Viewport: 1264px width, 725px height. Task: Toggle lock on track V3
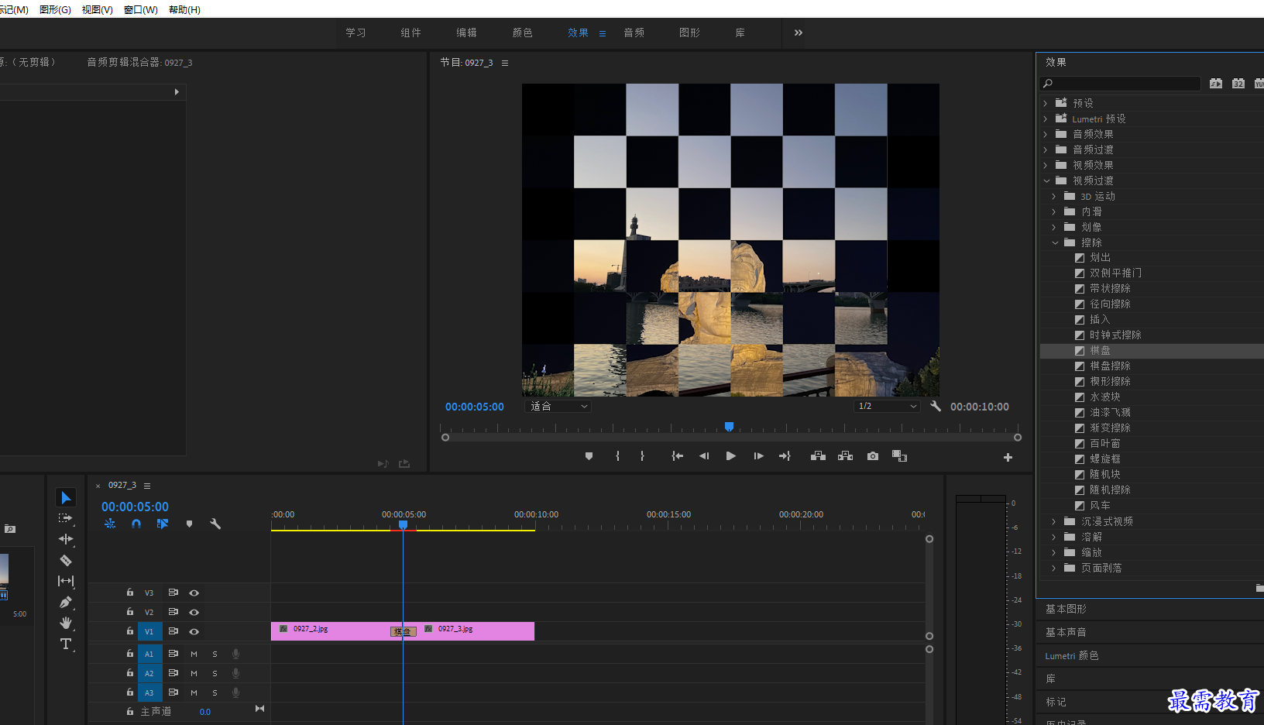pos(130,593)
